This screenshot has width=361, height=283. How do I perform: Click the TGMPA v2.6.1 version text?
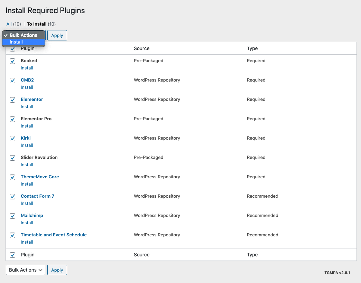click(337, 273)
